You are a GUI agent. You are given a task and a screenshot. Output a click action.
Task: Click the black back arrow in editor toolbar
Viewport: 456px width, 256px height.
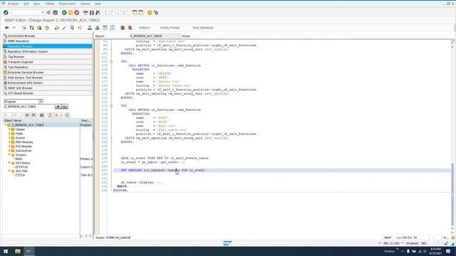(x=6, y=28)
